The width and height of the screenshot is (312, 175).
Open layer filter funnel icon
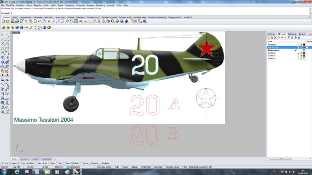click(289, 37)
